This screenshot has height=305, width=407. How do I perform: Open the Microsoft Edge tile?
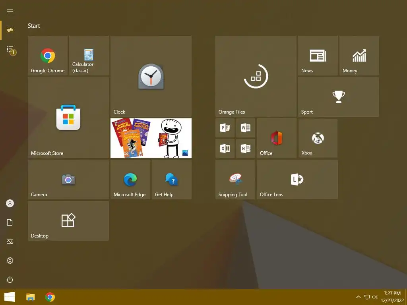coord(130,180)
